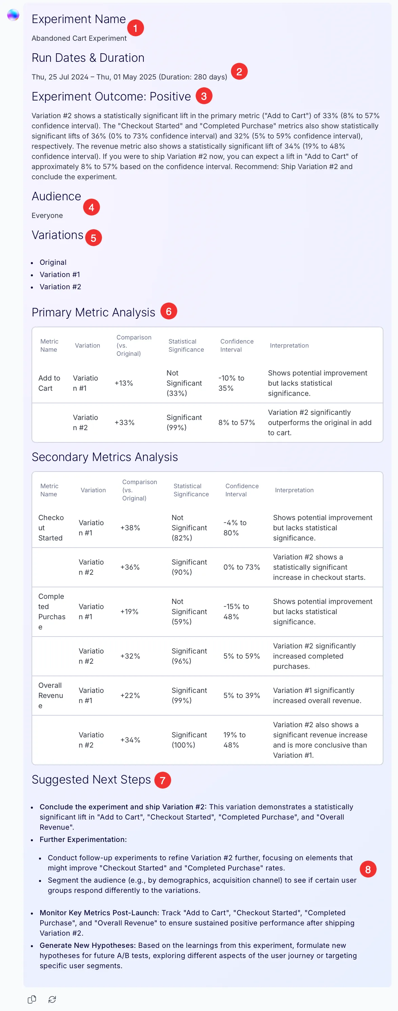Click the Secondary Metrics Analysis heading
The image size is (398, 1011).
point(105,457)
